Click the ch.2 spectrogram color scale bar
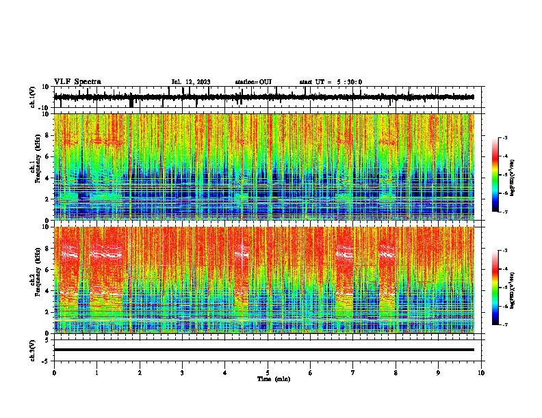This screenshot has height=418, width=542. 495,288
